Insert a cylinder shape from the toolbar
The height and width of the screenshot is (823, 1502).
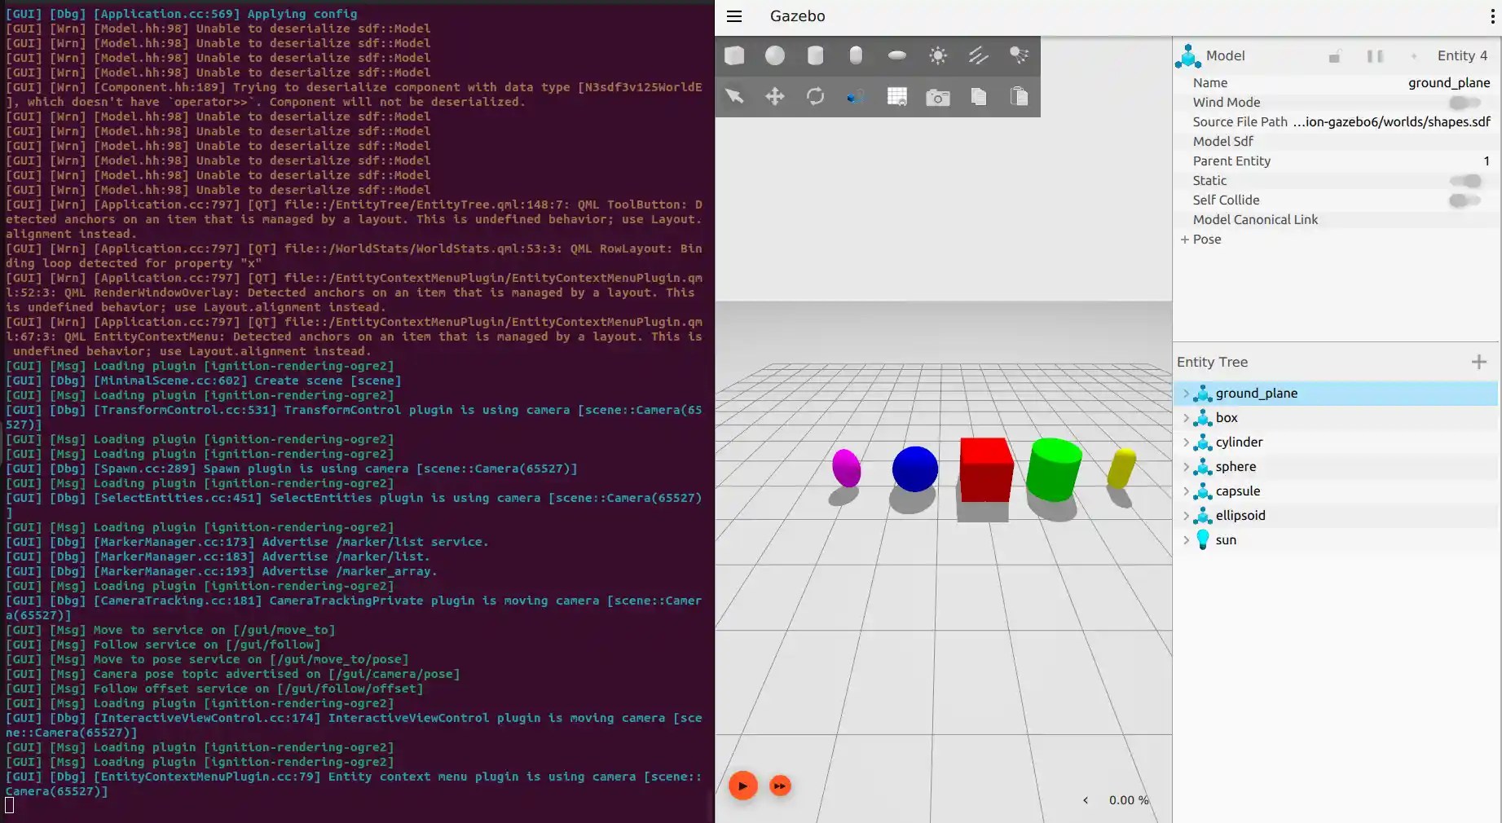815,55
